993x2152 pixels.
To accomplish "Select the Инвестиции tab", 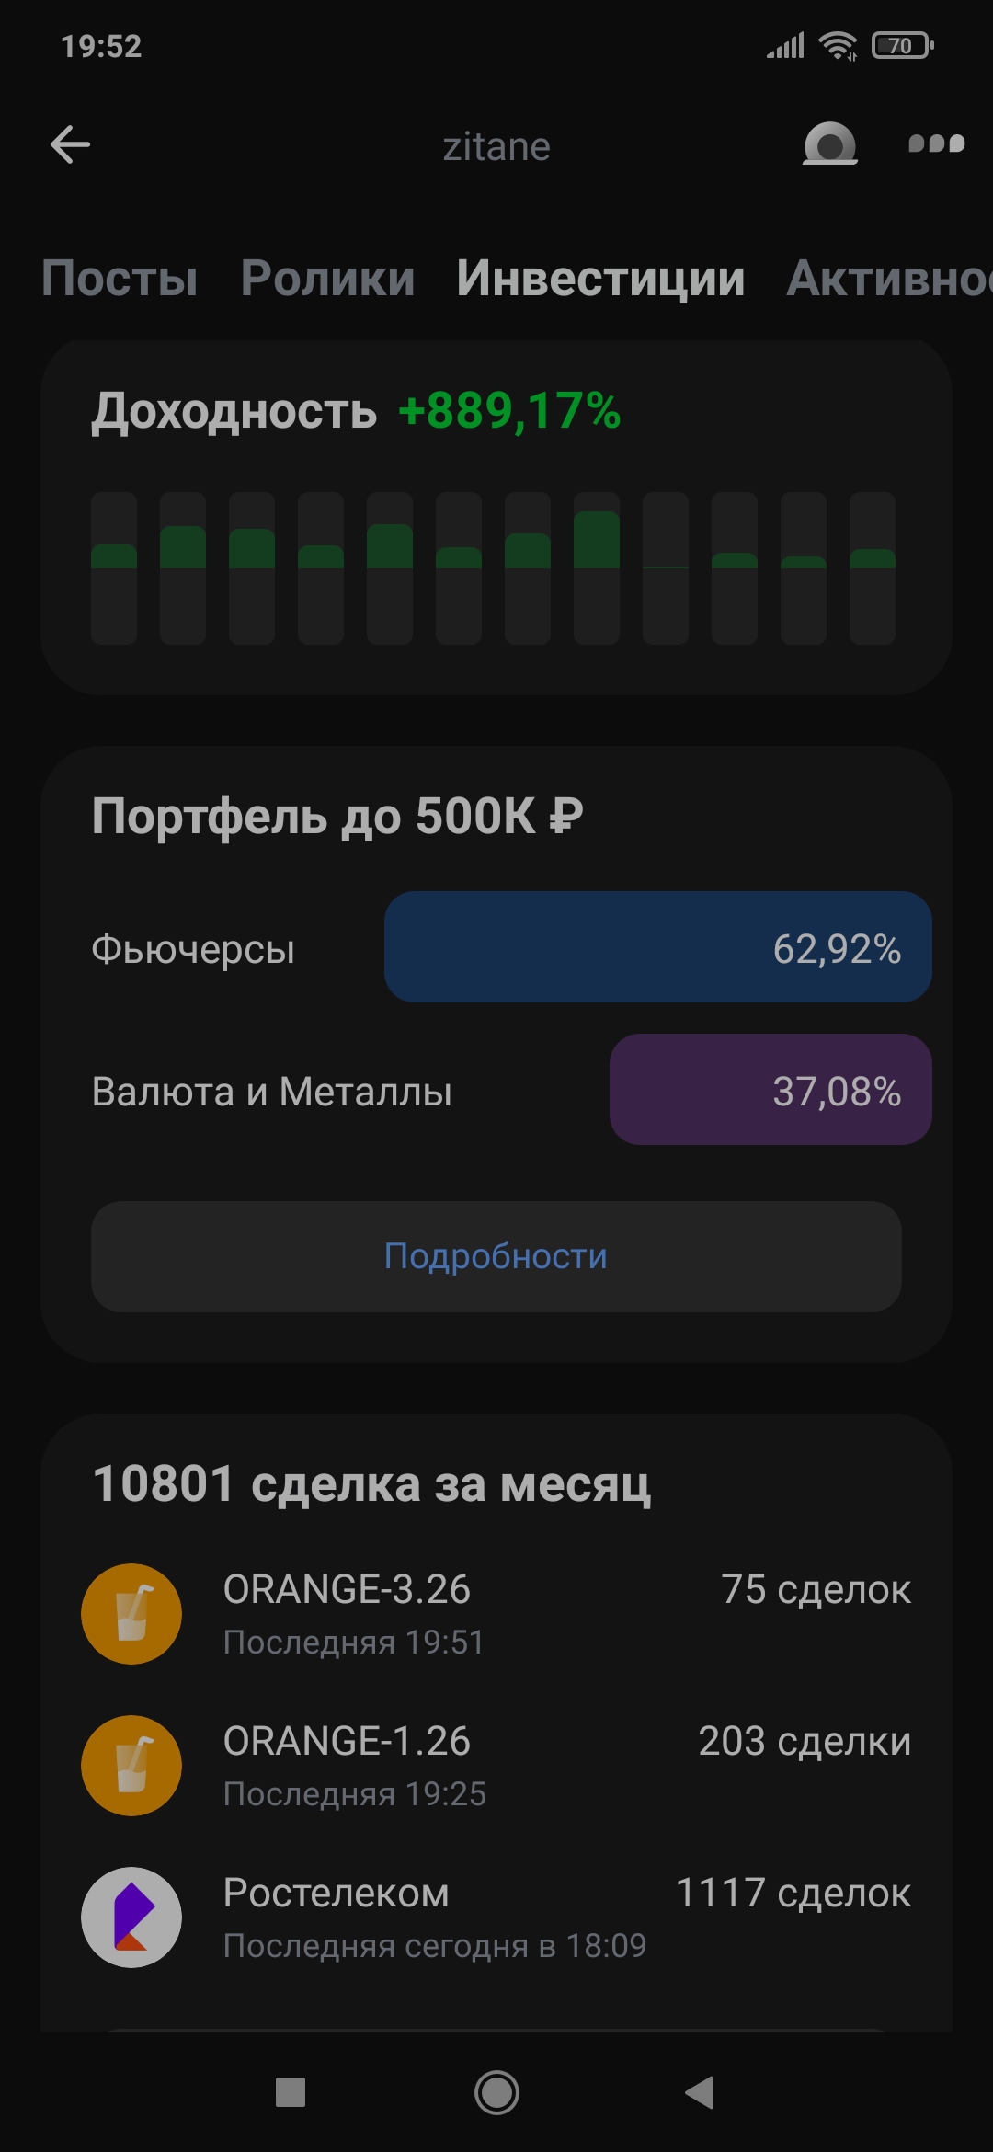I will [x=600, y=278].
